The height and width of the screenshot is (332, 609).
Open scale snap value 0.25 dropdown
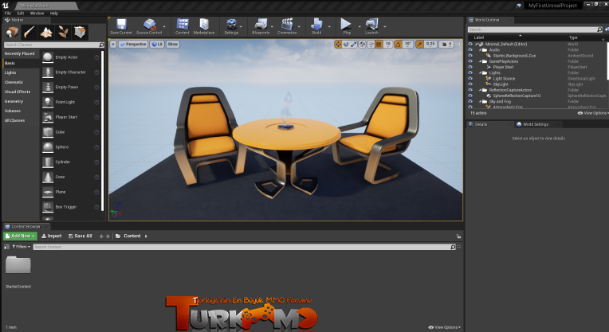point(430,45)
